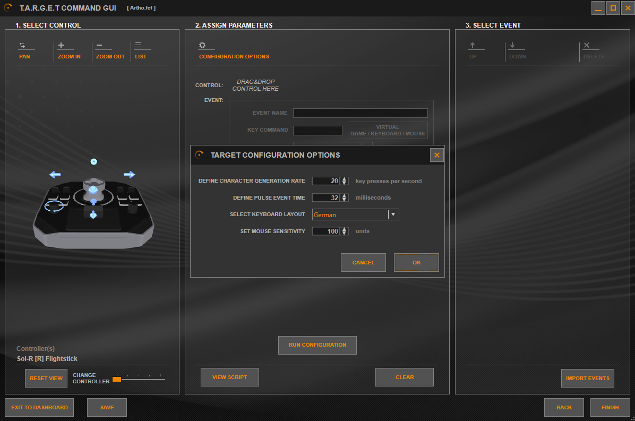Click the left arrow on the joystick view
This screenshot has width=635, height=421.
tap(55, 174)
